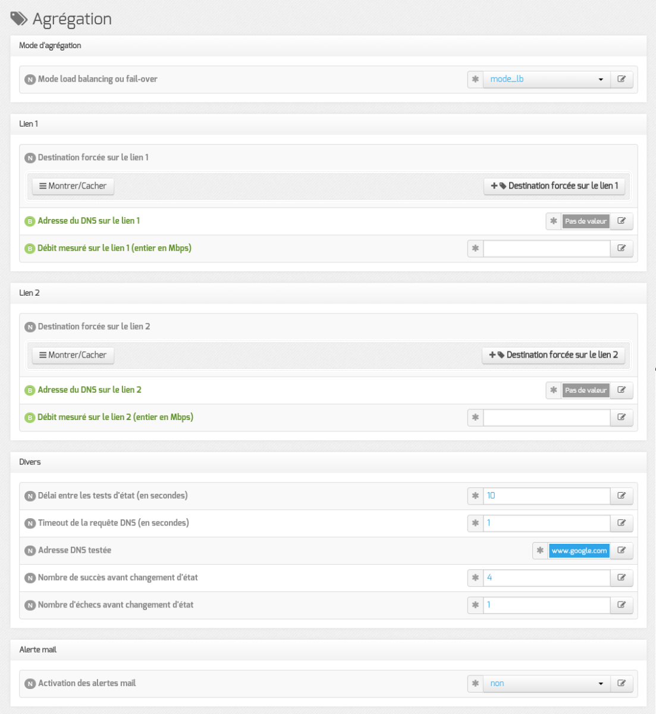Click the N badge beside Mode load balancing

pyautogui.click(x=30, y=79)
